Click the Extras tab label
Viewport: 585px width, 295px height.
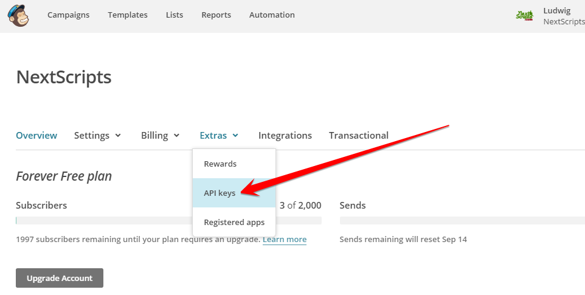click(213, 136)
